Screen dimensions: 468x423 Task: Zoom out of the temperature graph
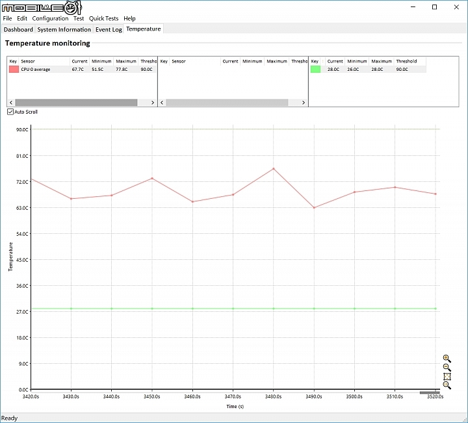447,368
